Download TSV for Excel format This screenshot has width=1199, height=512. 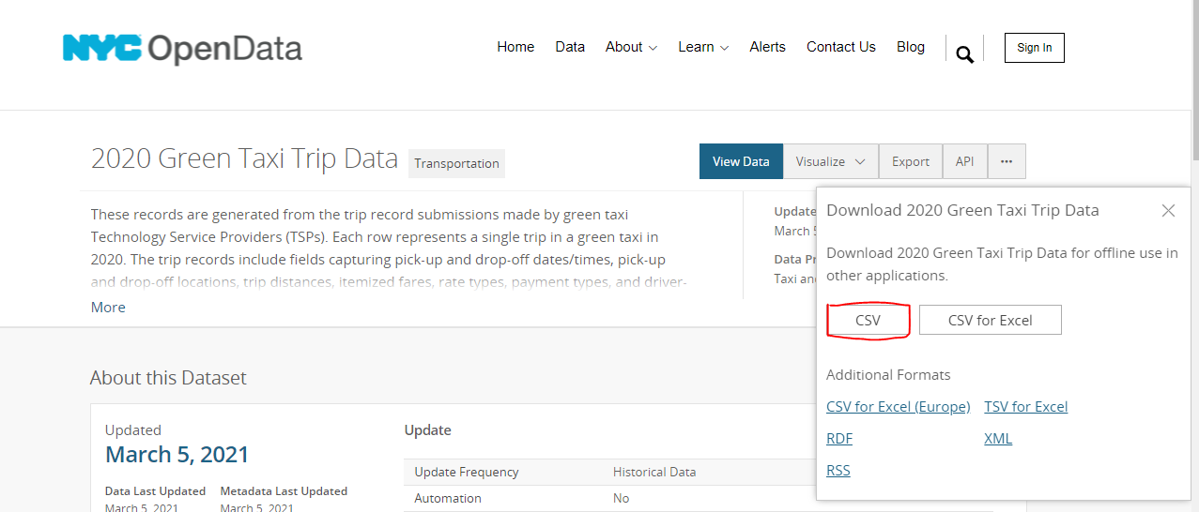pyautogui.click(x=1026, y=407)
